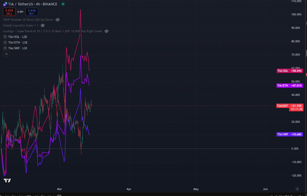Click the 02:11:50 bar countdown timer
This screenshot has width=307, height=196.
click(x=296, y=109)
